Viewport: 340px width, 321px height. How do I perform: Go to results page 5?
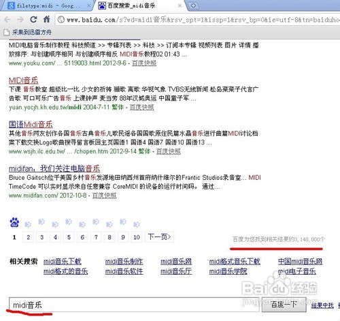[69, 237]
